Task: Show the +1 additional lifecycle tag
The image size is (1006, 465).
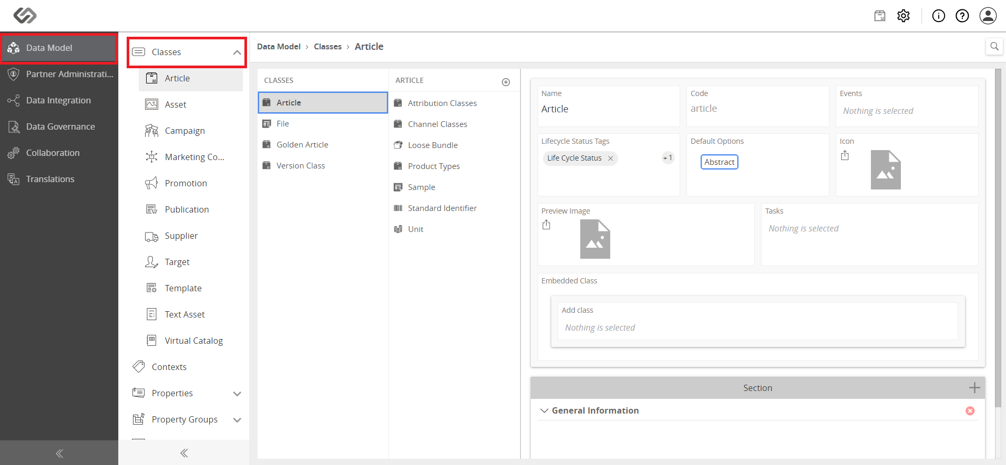Action: point(668,158)
